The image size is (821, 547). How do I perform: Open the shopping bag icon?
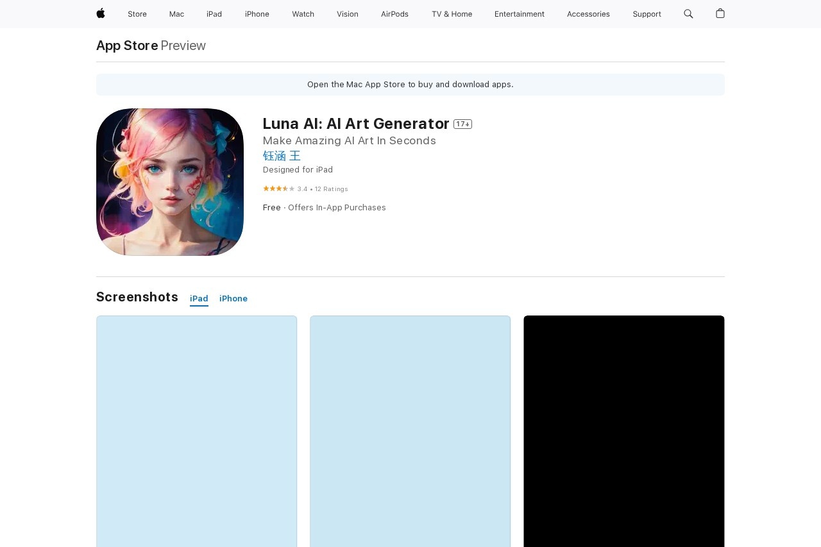[720, 13]
